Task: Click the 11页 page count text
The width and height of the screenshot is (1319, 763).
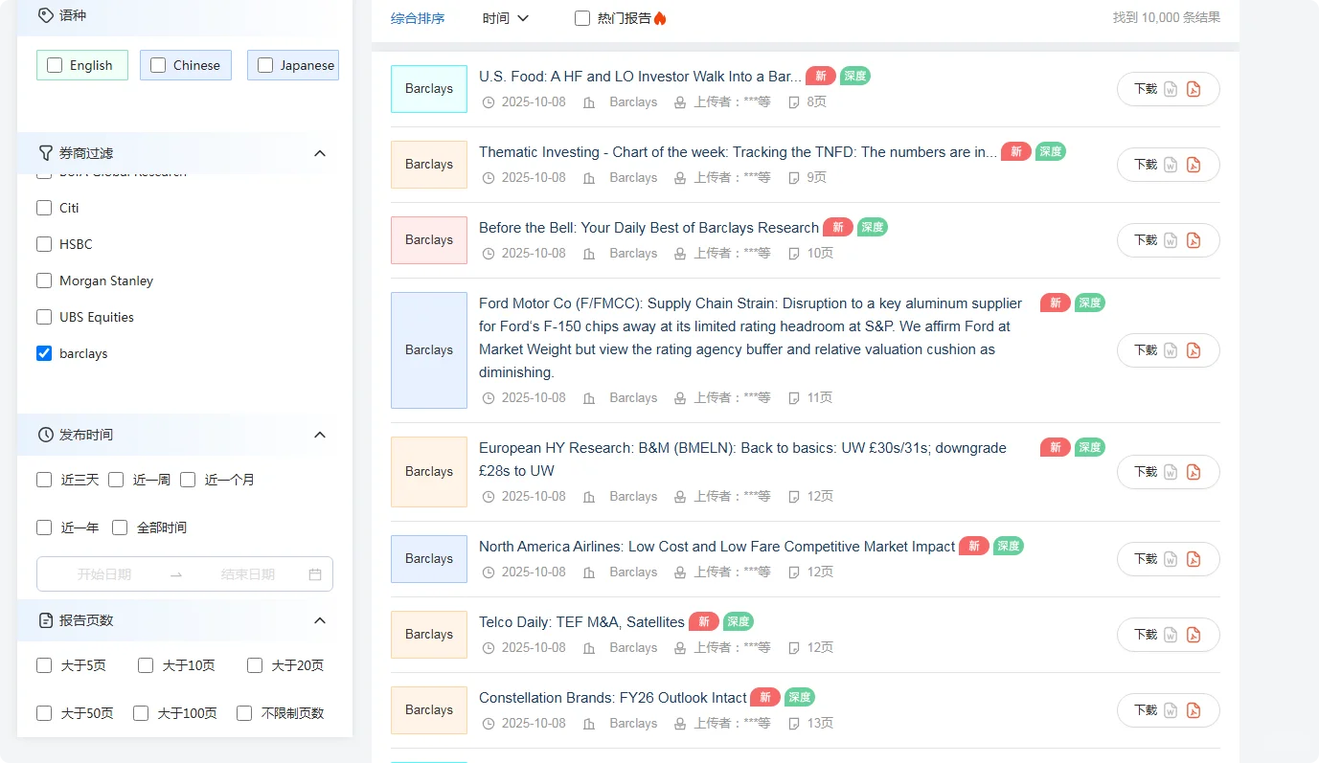Action: point(820,398)
